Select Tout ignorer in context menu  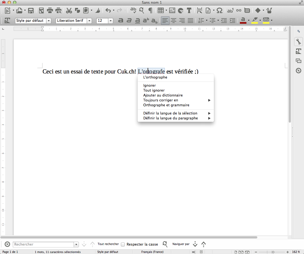[176, 90]
